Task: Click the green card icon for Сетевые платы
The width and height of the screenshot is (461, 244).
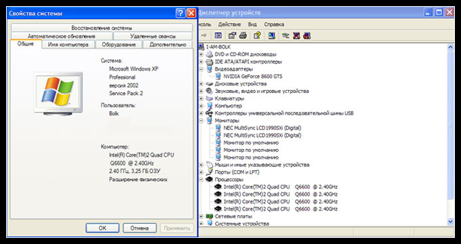Action: pyautogui.click(x=209, y=216)
